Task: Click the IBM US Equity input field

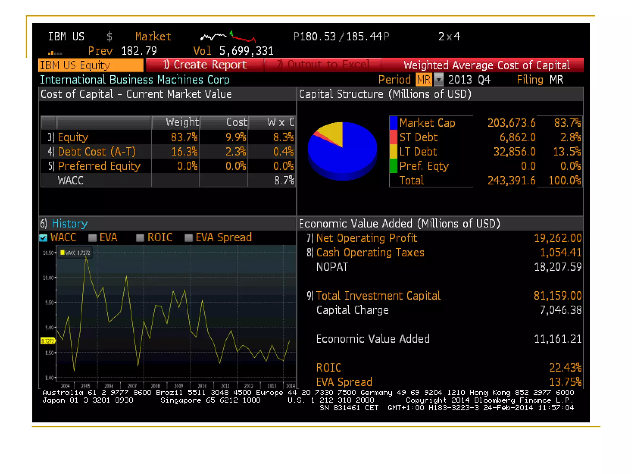Action: 91,65
